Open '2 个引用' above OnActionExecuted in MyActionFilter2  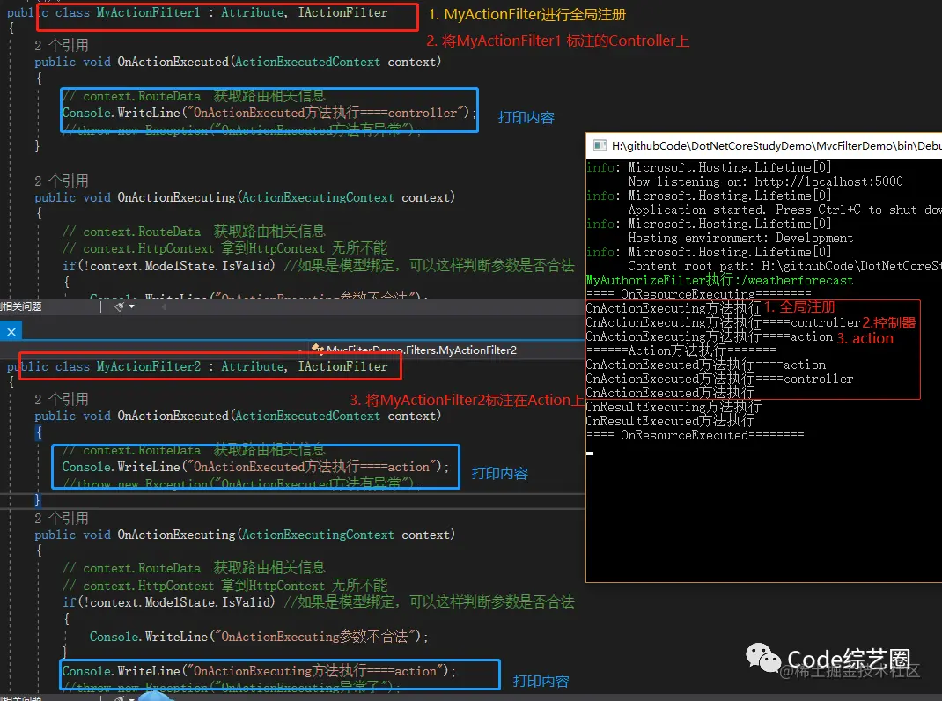(62, 399)
